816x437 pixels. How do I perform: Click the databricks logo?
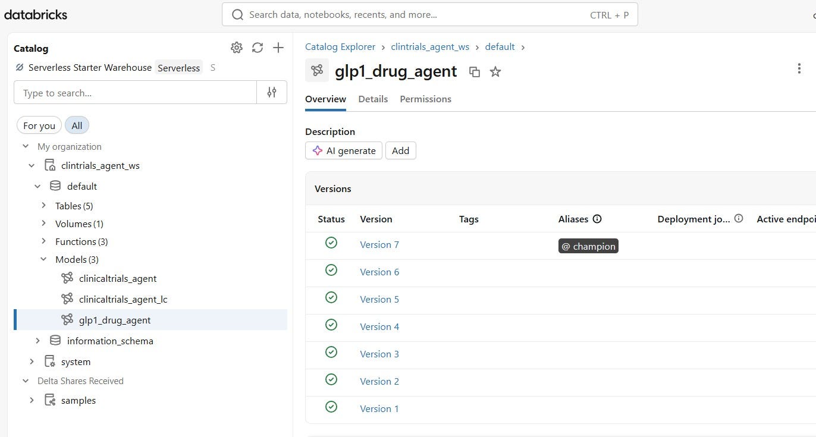click(x=36, y=15)
